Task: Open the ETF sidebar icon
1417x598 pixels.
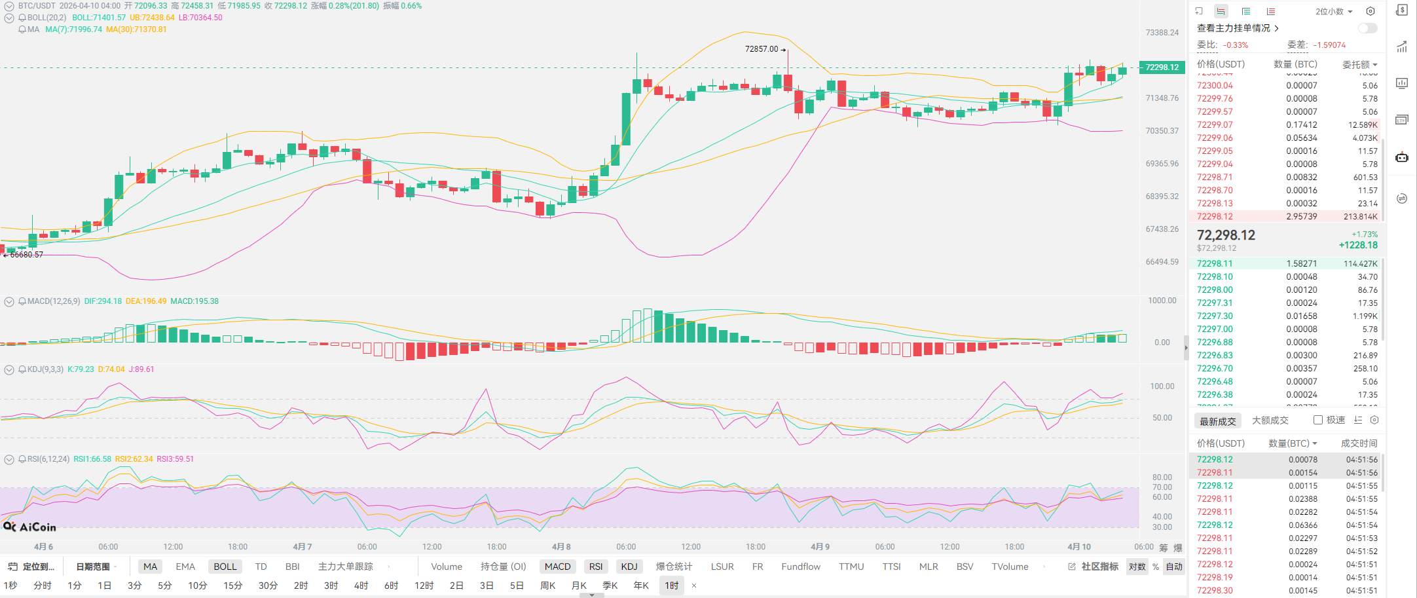Action: pos(1402,120)
